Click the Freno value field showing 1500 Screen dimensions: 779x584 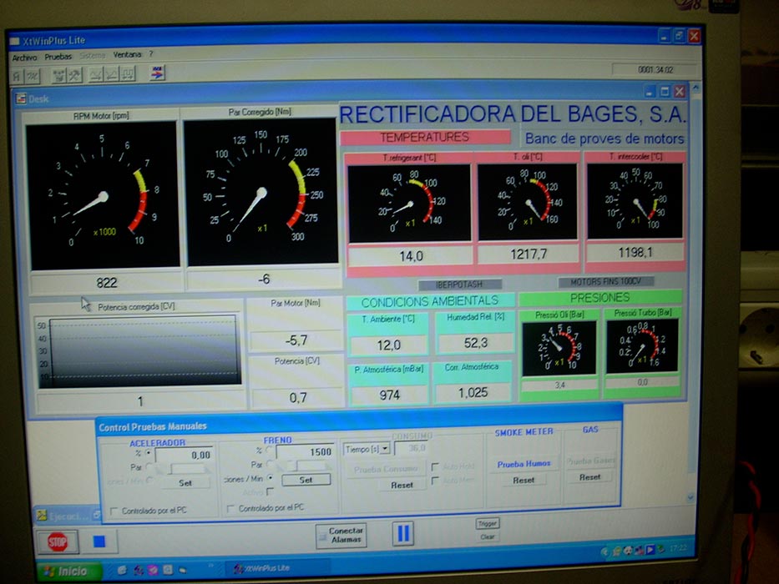[305, 451]
